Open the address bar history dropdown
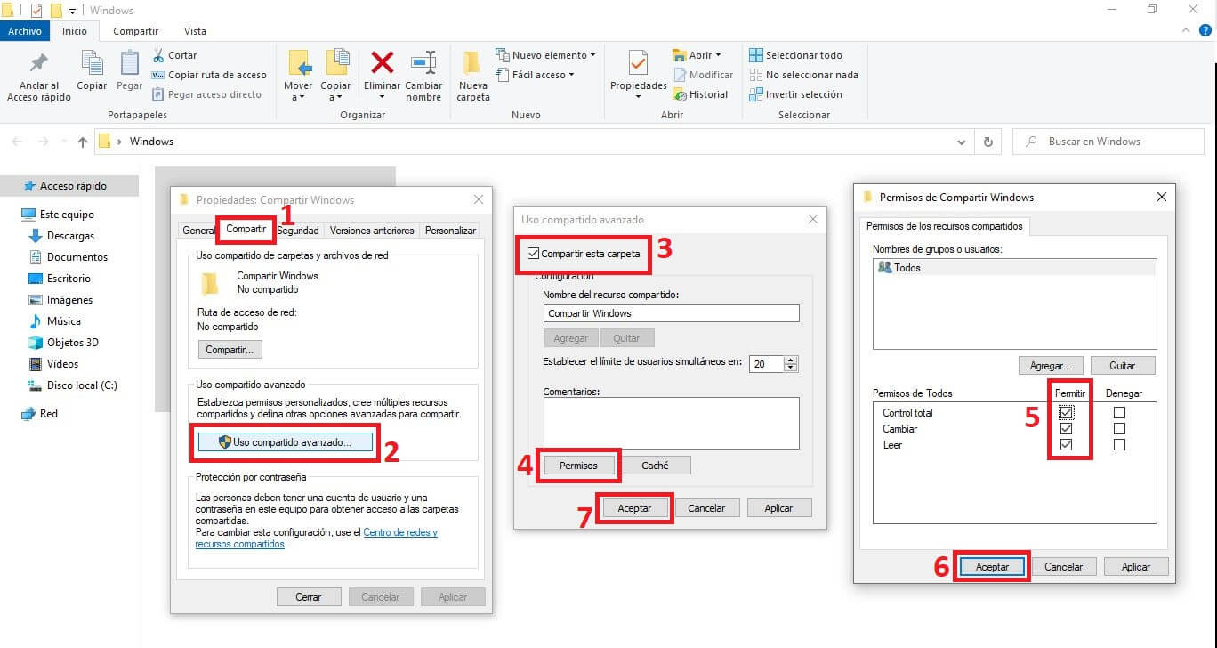 click(962, 142)
